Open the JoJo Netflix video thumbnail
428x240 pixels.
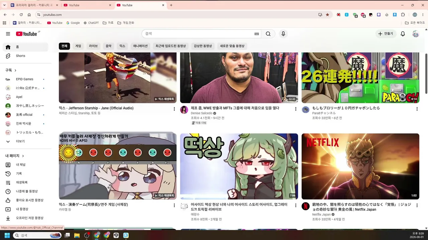(360, 166)
